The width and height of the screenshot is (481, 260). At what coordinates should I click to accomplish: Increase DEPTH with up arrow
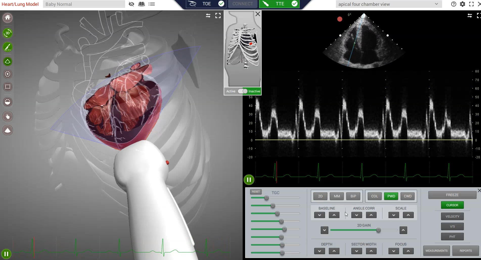coord(334,251)
